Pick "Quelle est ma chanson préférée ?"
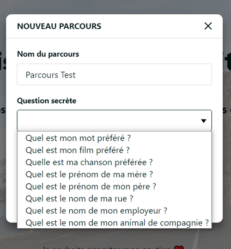This screenshot has width=231, height=249. tap(115, 162)
